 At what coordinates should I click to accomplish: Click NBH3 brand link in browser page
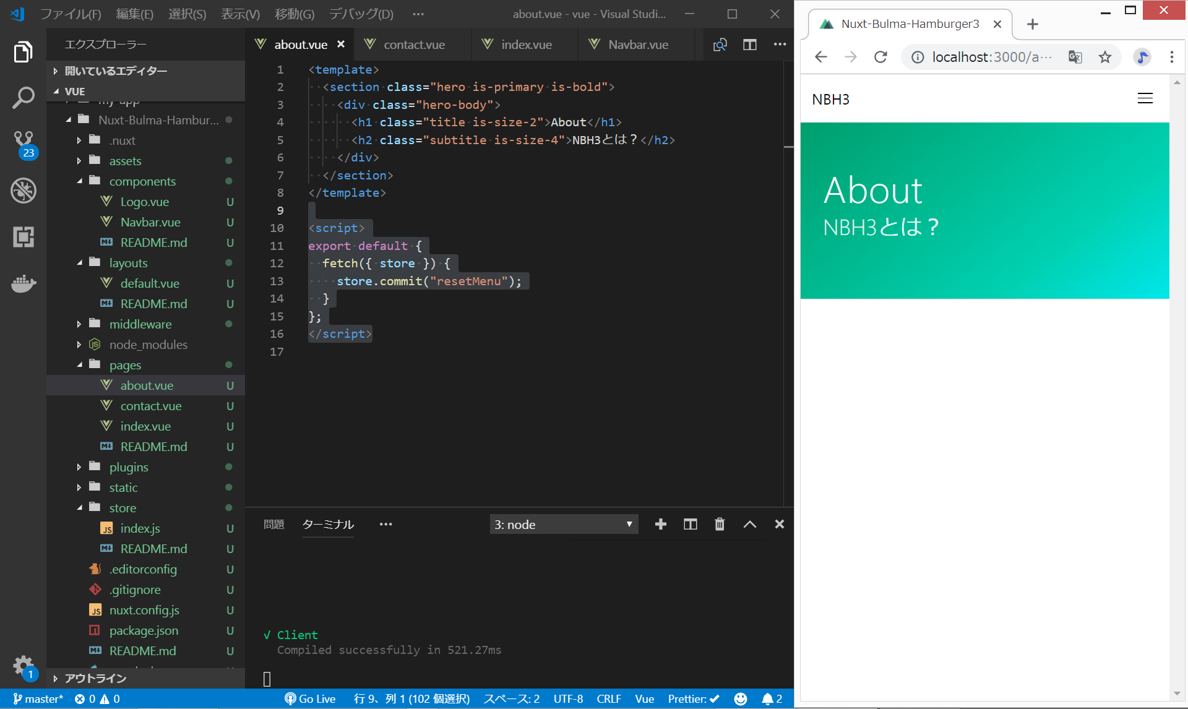pyautogui.click(x=830, y=100)
